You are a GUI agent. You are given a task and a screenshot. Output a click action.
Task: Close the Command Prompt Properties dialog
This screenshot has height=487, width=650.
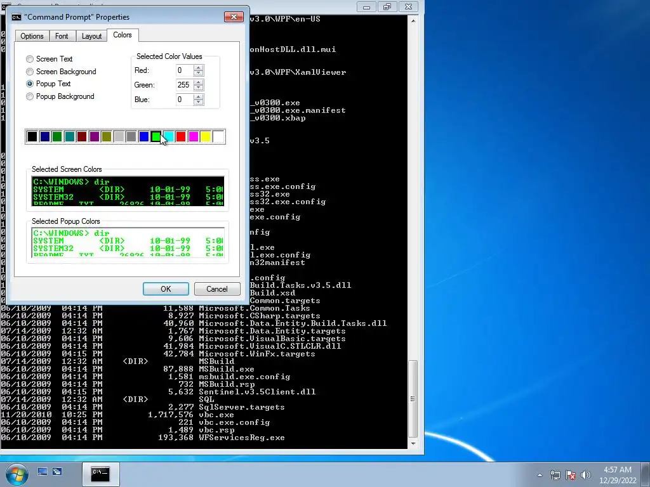234,16
